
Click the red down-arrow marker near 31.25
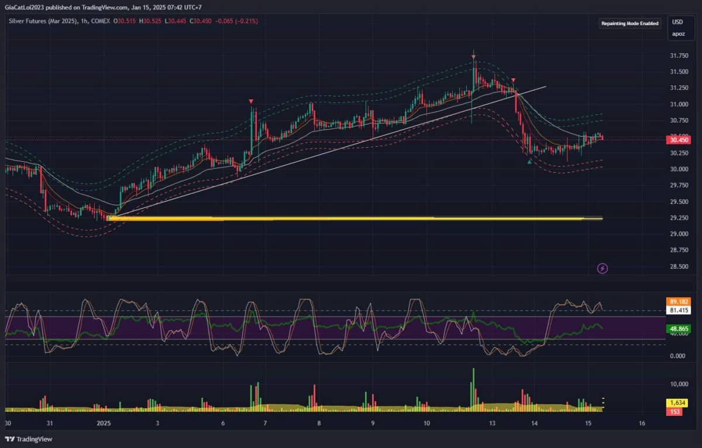(513, 80)
